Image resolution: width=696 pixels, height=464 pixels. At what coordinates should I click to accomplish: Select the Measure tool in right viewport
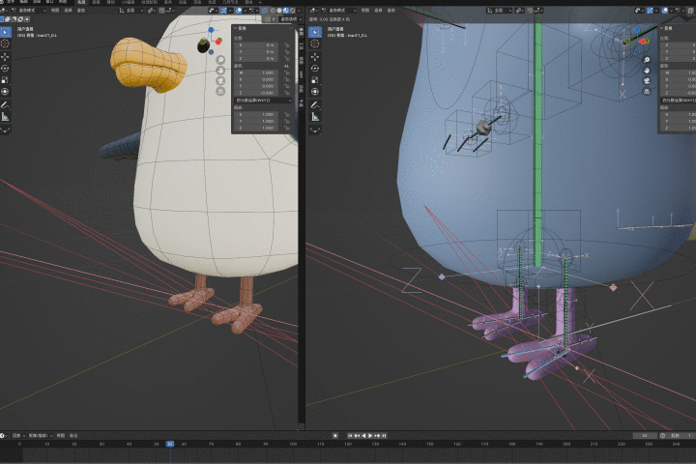coord(315,117)
